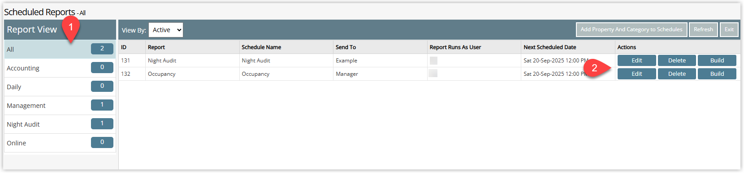Select the Accounting report category
744x173 pixels.
pos(60,68)
